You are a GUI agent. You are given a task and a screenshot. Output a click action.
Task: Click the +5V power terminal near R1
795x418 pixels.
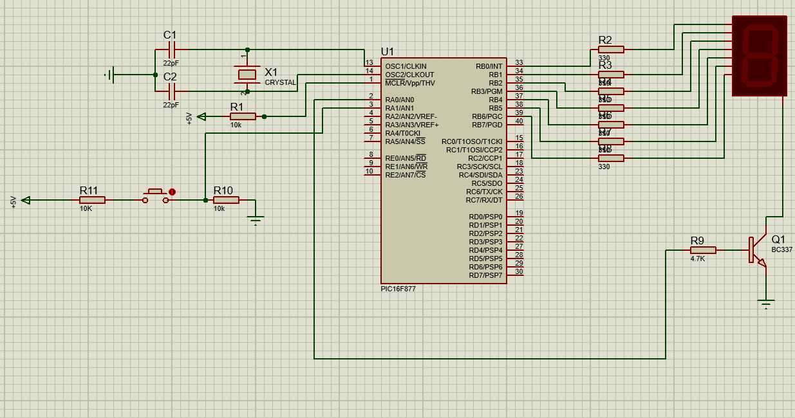pos(201,116)
